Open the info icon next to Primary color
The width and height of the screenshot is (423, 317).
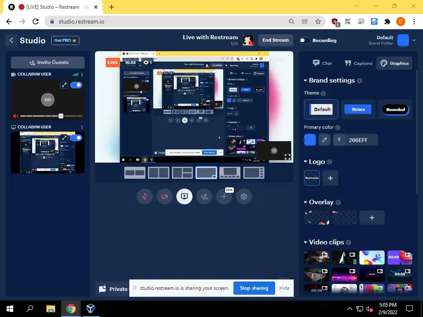pos(337,128)
